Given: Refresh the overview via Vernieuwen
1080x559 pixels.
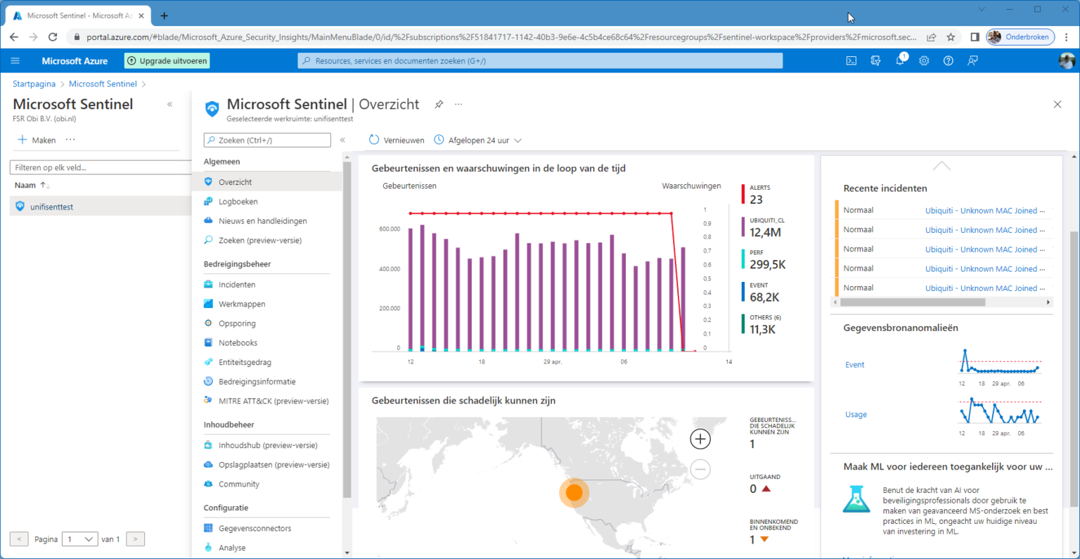Looking at the screenshot, I should (x=396, y=140).
